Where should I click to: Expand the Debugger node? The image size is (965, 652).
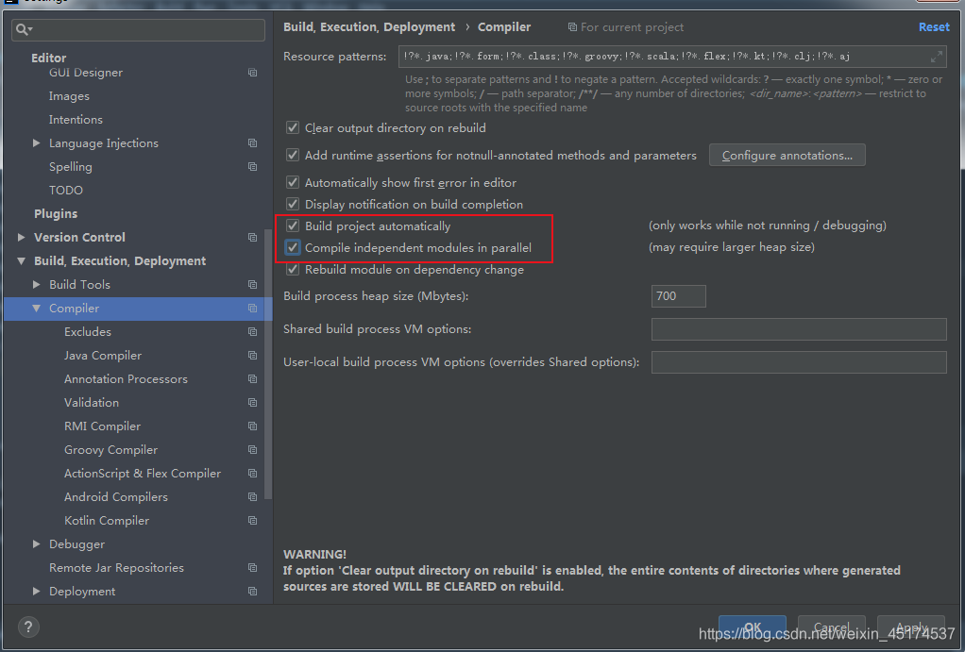(x=36, y=544)
